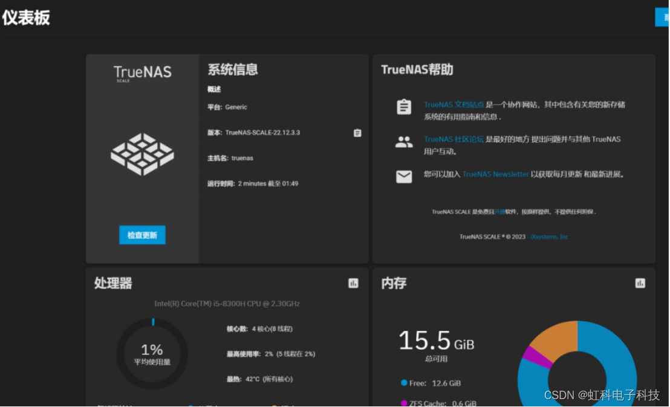Viewport: 670px width, 407px height.
Task: Open the 开源 open source link
Action: coord(499,212)
